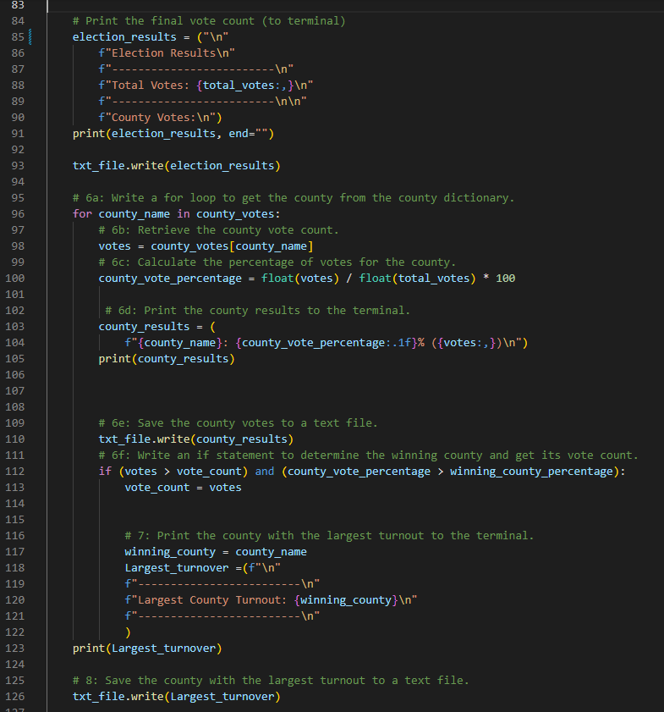Click the '6a: Write a for loop' comment
This screenshot has width=664, height=712.
(x=294, y=198)
